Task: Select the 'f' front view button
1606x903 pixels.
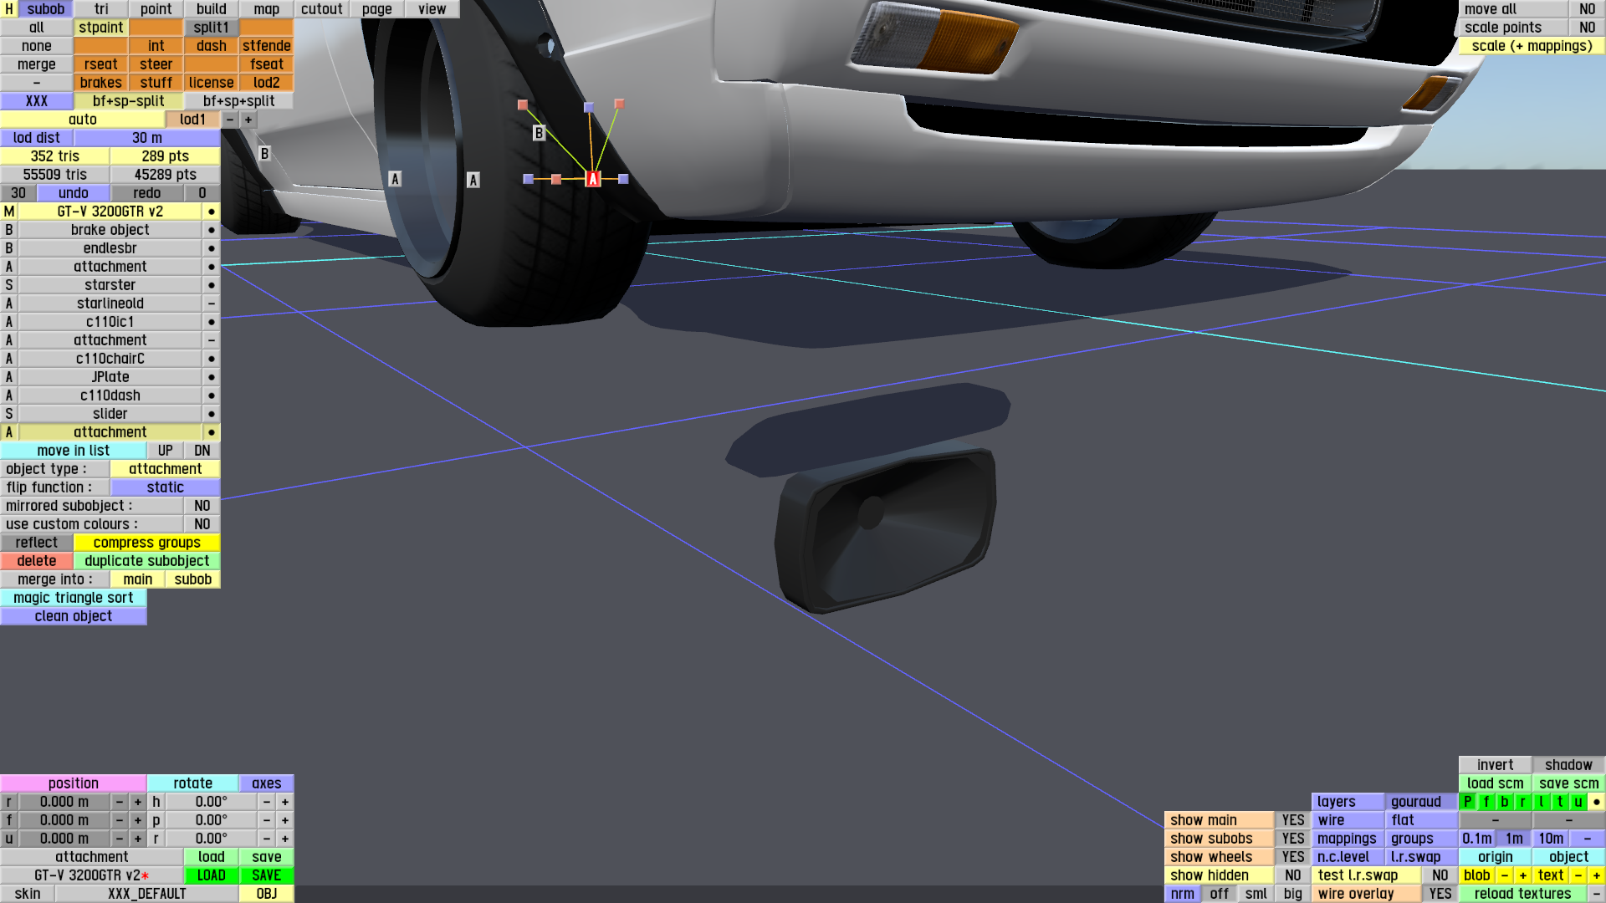Action: tap(1486, 802)
